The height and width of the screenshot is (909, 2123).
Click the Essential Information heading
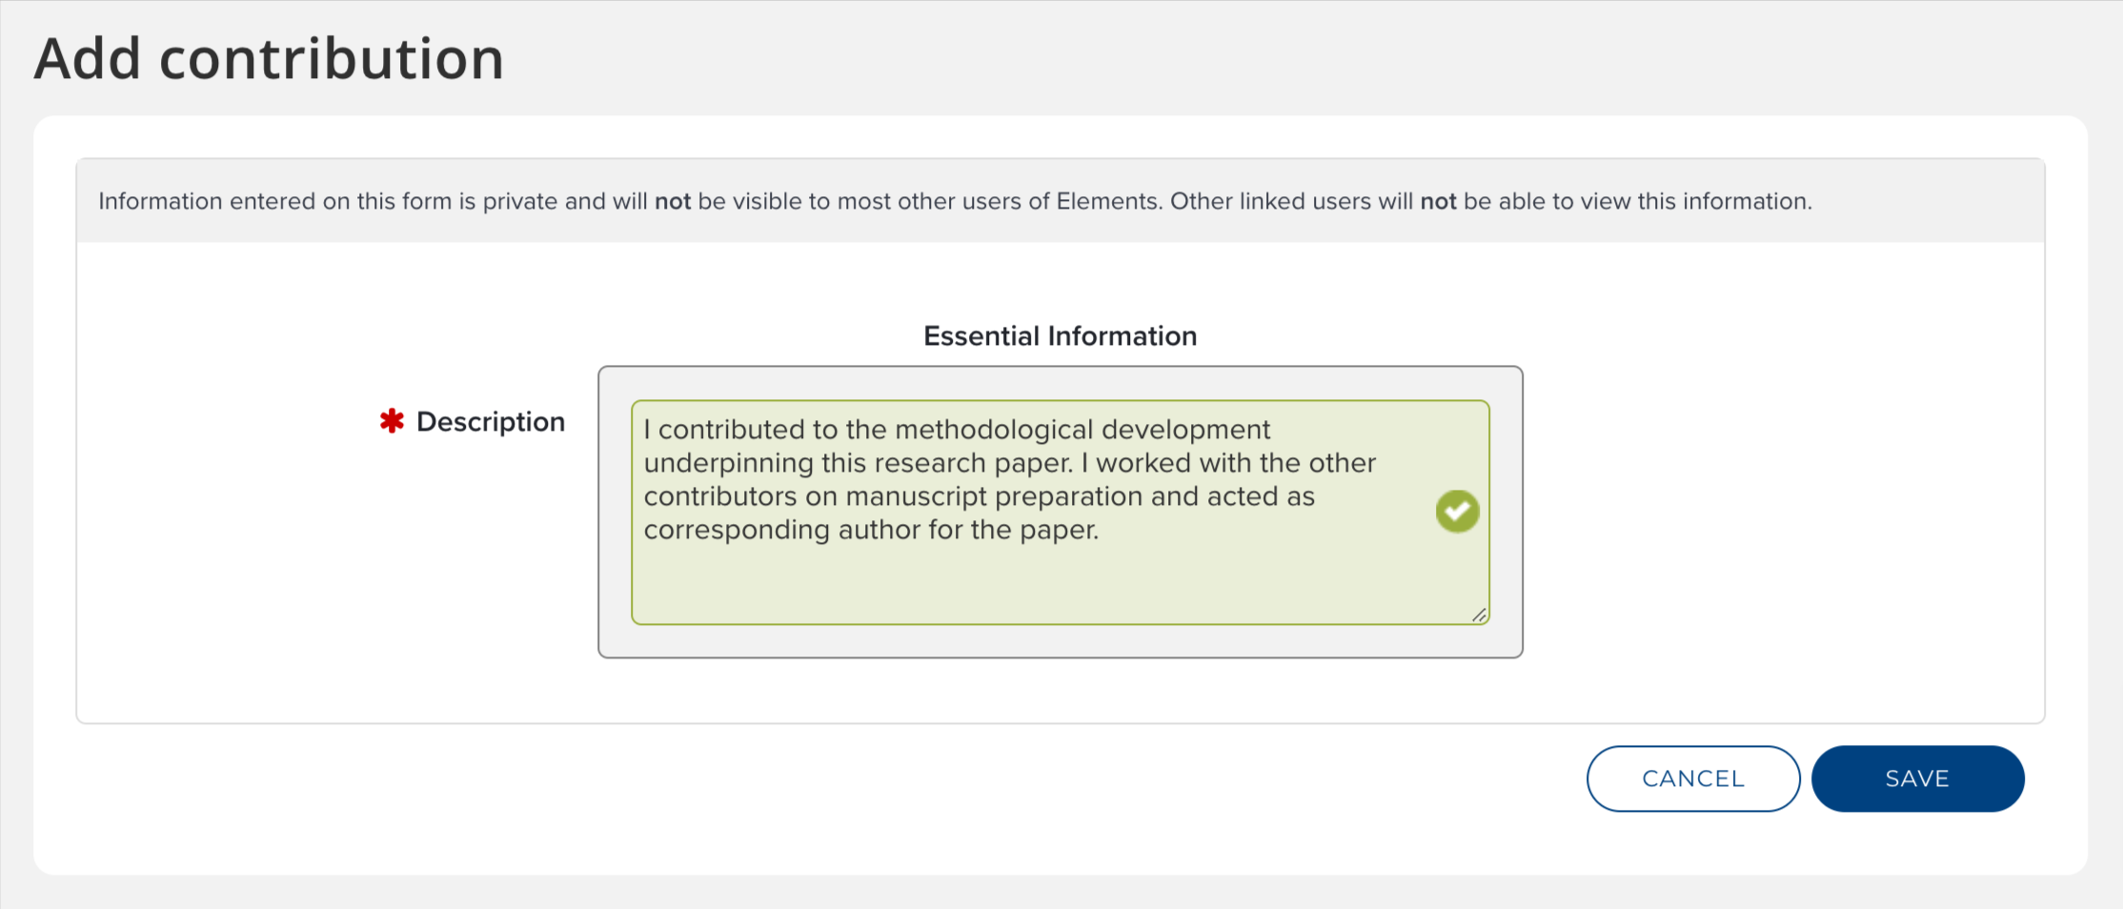[x=1060, y=336]
